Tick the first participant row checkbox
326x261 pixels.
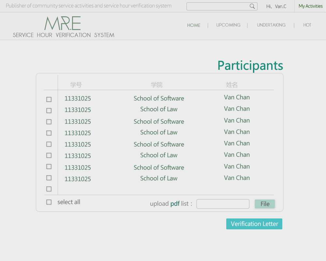49,99
